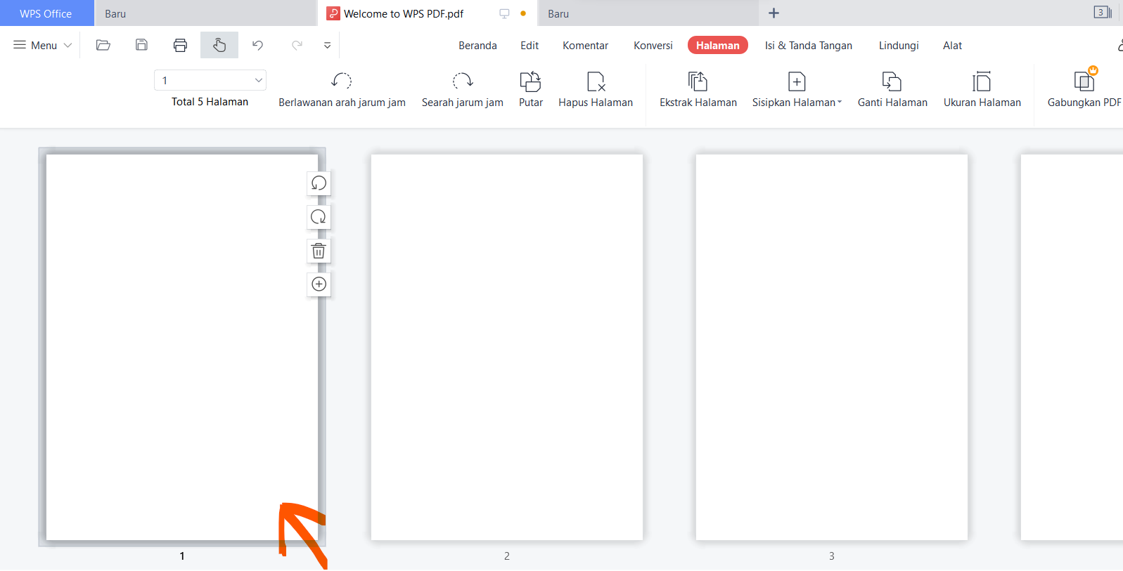Switch to the first Baru document tab
The height and width of the screenshot is (571, 1123).
(205, 13)
